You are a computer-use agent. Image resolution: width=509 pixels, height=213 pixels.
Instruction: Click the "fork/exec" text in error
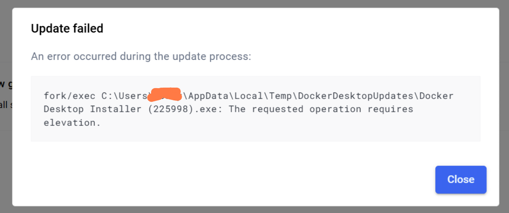pos(70,96)
